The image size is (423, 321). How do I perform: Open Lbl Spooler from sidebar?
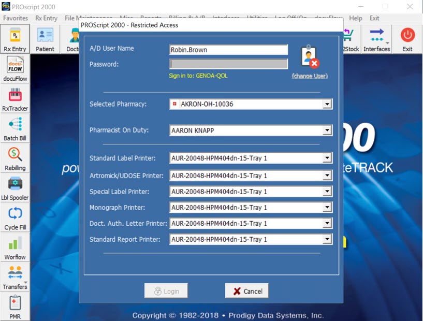click(x=15, y=187)
